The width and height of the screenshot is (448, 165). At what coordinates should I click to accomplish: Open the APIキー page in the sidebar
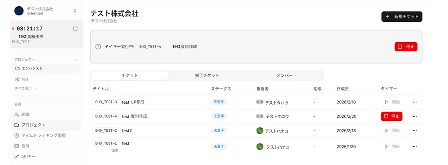click(x=46, y=157)
